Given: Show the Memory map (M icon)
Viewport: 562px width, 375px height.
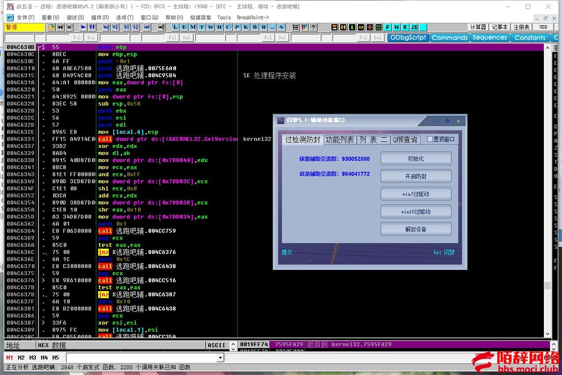Looking at the screenshot, I should (193, 27).
